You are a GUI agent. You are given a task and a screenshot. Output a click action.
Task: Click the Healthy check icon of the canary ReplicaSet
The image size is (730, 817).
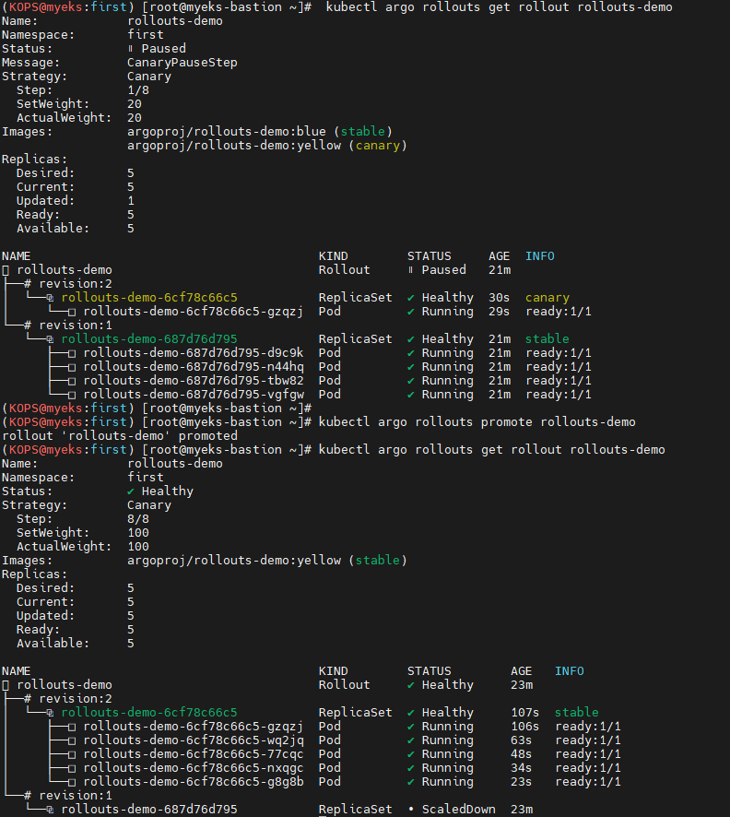point(411,298)
